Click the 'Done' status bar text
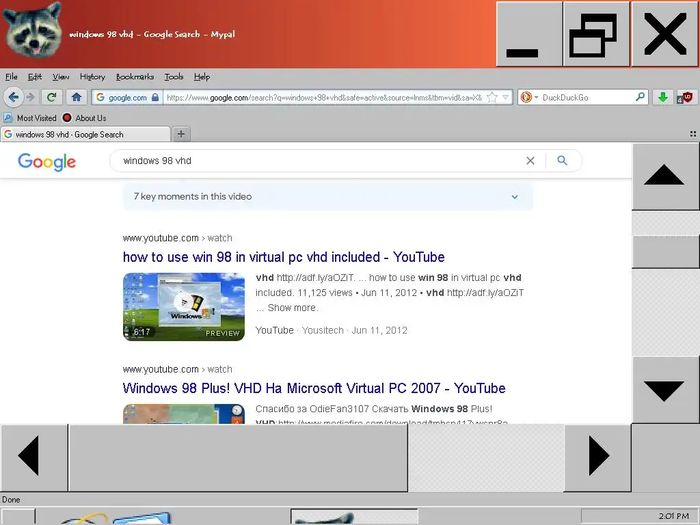The height and width of the screenshot is (525, 700). tap(11, 500)
